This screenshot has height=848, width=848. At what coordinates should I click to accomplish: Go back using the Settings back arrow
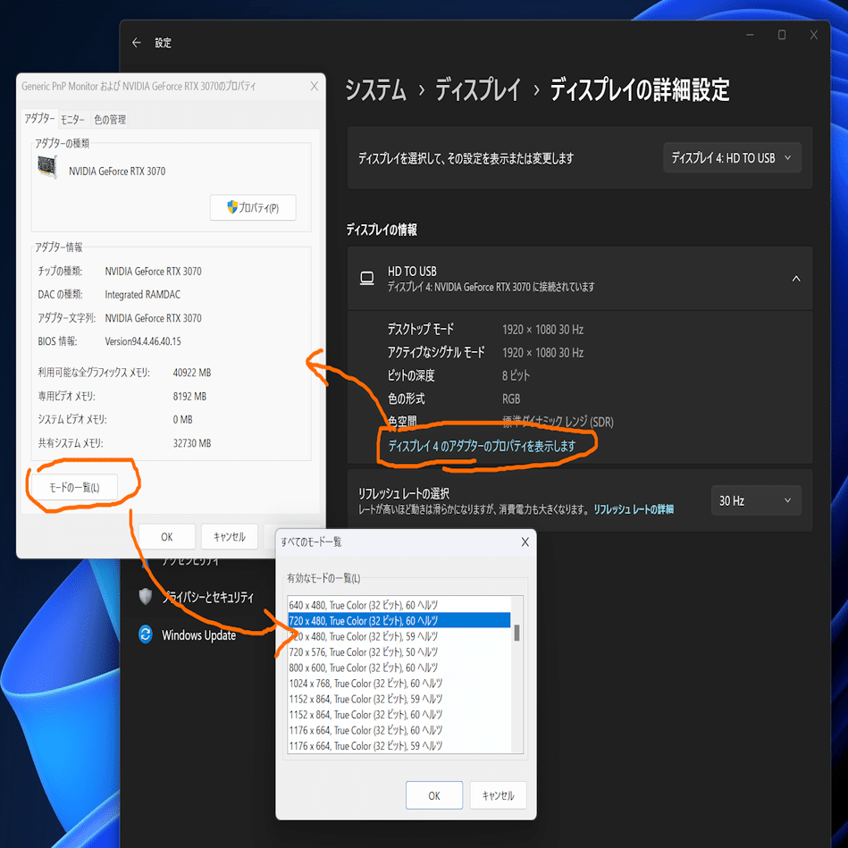pyautogui.click(x=137, y=43)
